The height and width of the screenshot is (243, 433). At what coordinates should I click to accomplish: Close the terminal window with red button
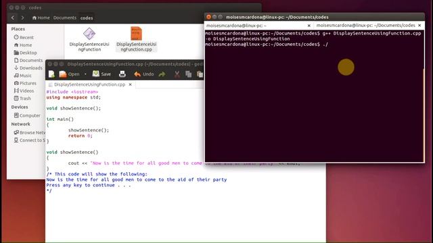tap(209, 17)
